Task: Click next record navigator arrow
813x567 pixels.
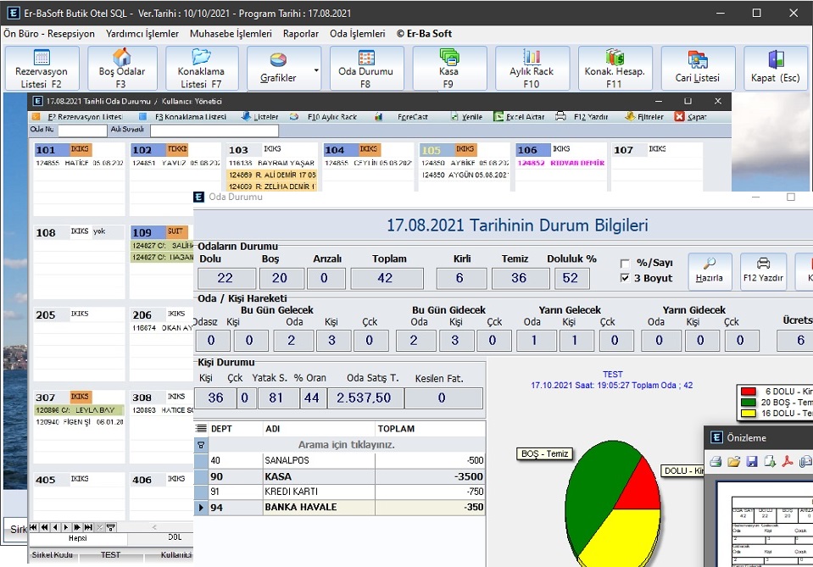Action: point(66,527)
